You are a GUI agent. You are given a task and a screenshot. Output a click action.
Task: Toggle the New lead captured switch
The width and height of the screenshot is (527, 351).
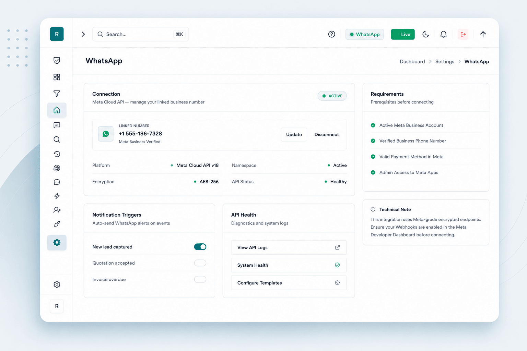pyautogui.click(x=200, y=247)
